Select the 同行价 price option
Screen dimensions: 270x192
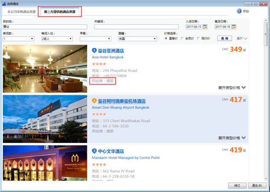tap(198, 38)
